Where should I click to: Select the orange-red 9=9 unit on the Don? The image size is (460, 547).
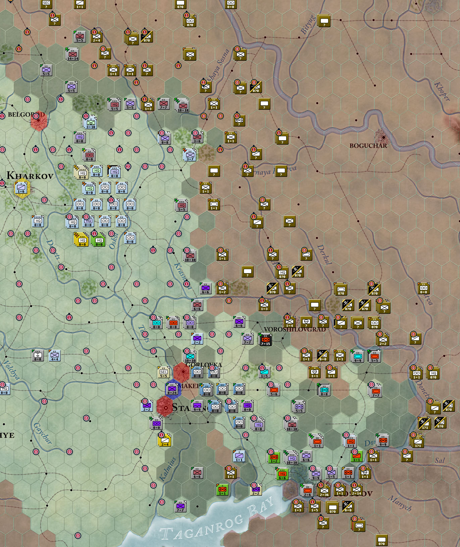(383, 440)
